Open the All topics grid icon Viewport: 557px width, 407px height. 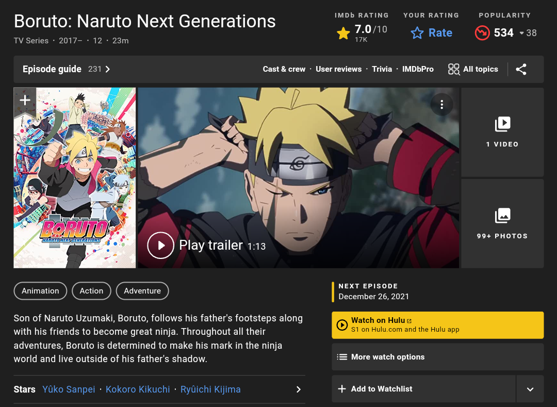[454, 69]
